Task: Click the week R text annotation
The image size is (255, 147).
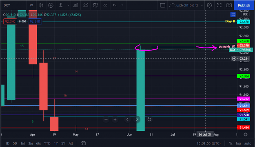Action: pyautogui.click(x=227, y=46)
